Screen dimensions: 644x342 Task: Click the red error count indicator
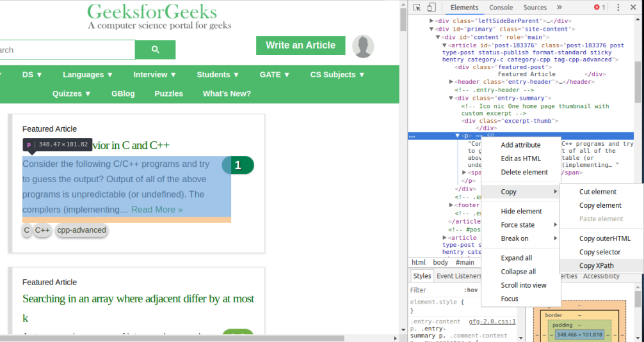[599, 8]
